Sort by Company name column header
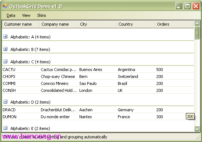This screenshot has height=142, width=202. tap(59, 24)
